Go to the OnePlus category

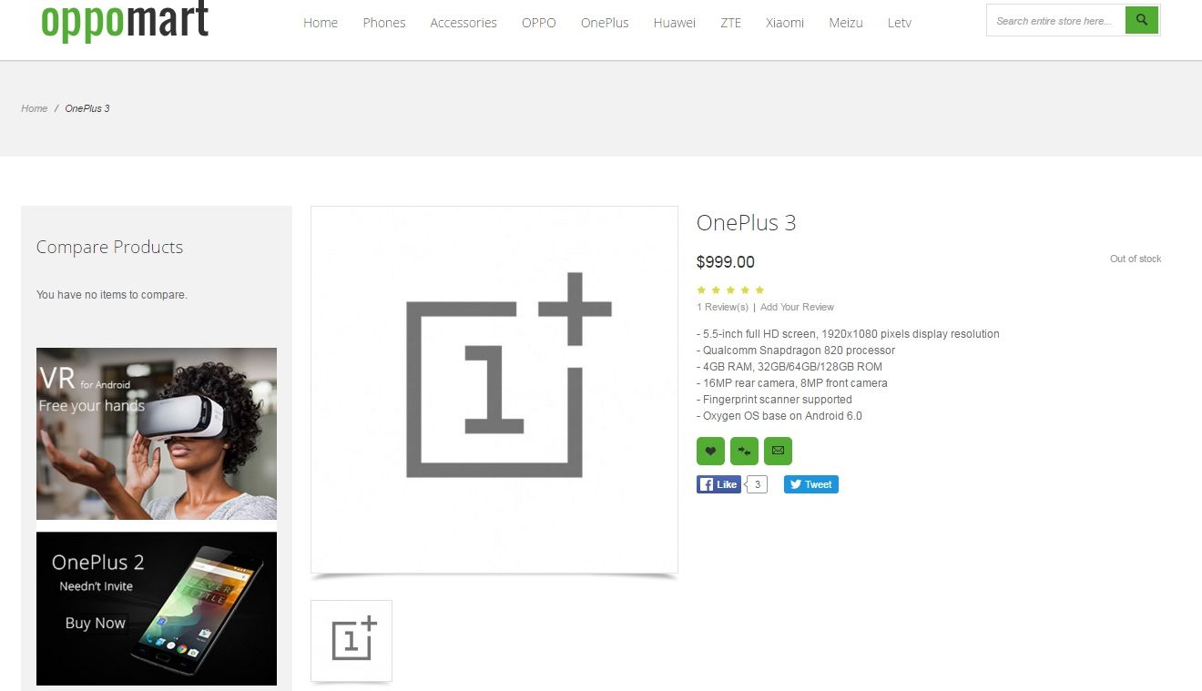click(605, 23)
